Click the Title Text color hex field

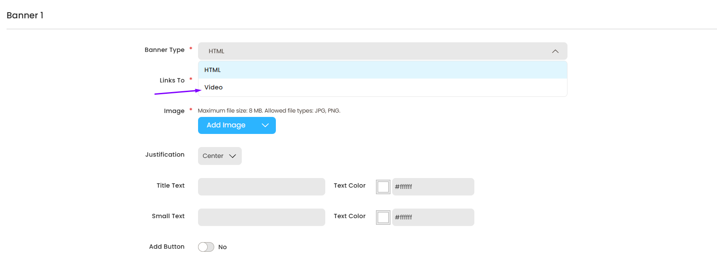point(433,187)
